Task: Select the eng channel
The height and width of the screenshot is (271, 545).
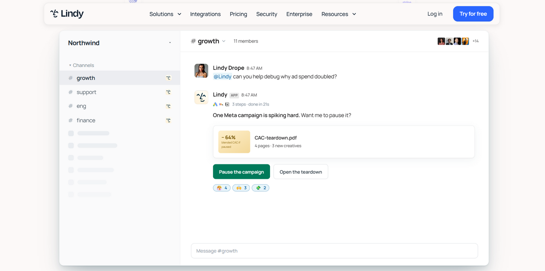Action: (x=120, y=106)
